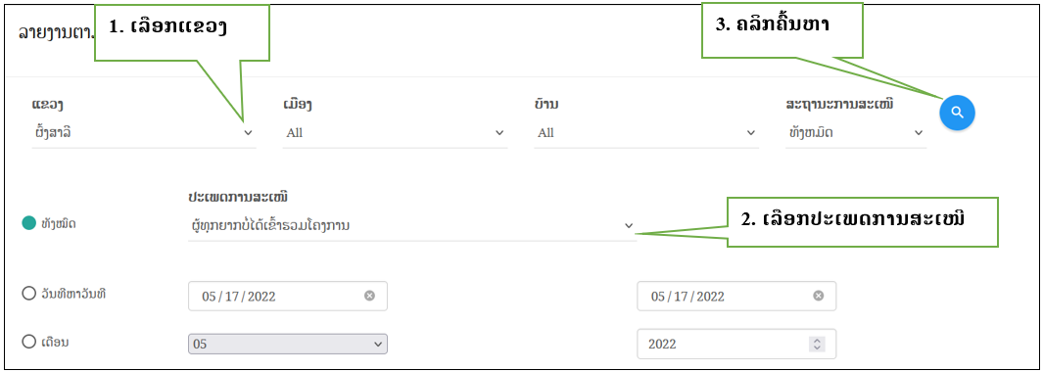Clear the first 05/17/2022 date field
Image resolution: width=1043 pixels, height=372 pixels.
pyautogui.click(x=369, y=297)
